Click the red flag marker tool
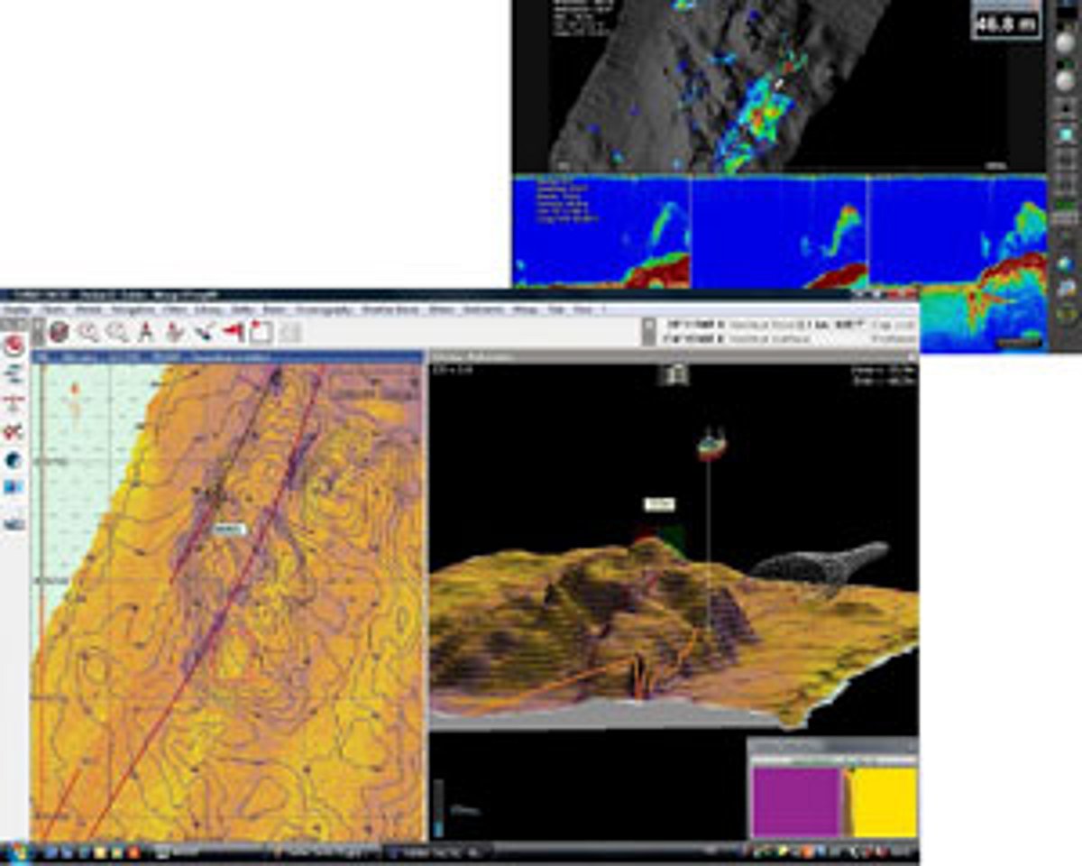The height and width of the screenshot is (866, 1082). 234,332
